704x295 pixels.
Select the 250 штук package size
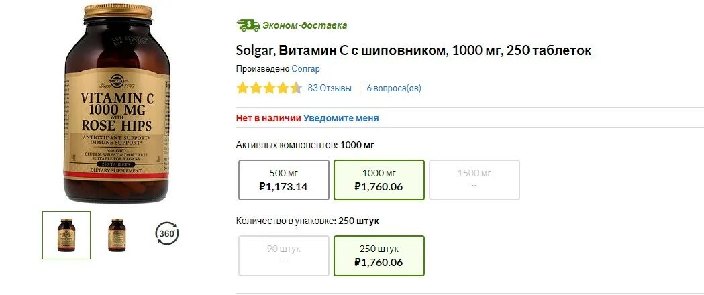tap(379, 255)
